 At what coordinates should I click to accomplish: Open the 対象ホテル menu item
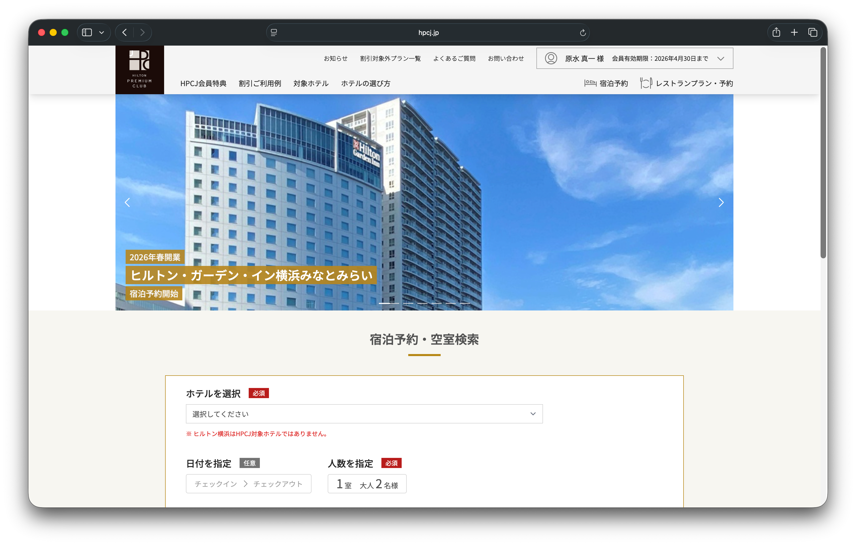point(311,83)
